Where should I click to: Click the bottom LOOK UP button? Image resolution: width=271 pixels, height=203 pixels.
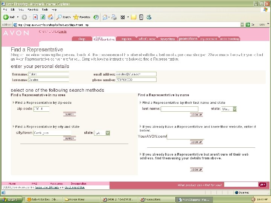196,170
